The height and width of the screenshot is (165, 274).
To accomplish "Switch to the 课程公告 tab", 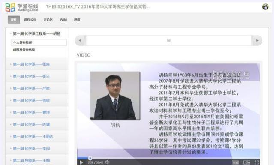I will 30,20.
